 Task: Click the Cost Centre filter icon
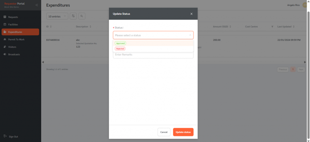(272, 27)
